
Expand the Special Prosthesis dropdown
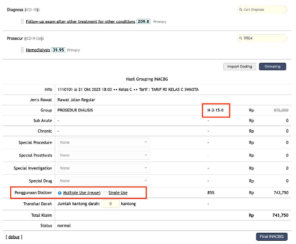104,155
